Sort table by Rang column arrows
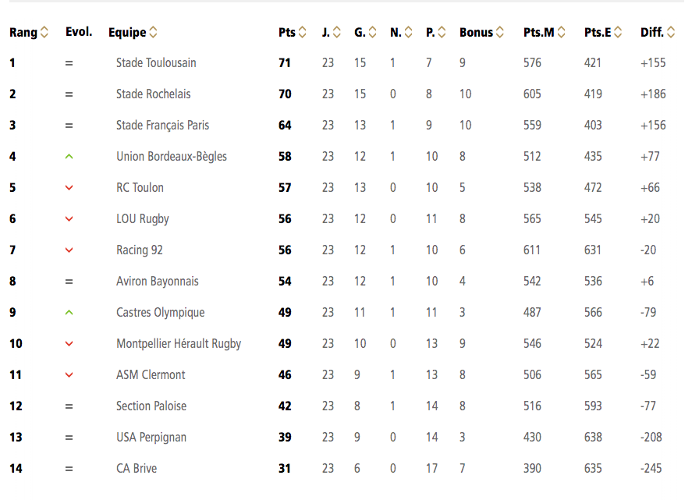The height and width of the screenshot is (500, 699). tap(44, 32)
